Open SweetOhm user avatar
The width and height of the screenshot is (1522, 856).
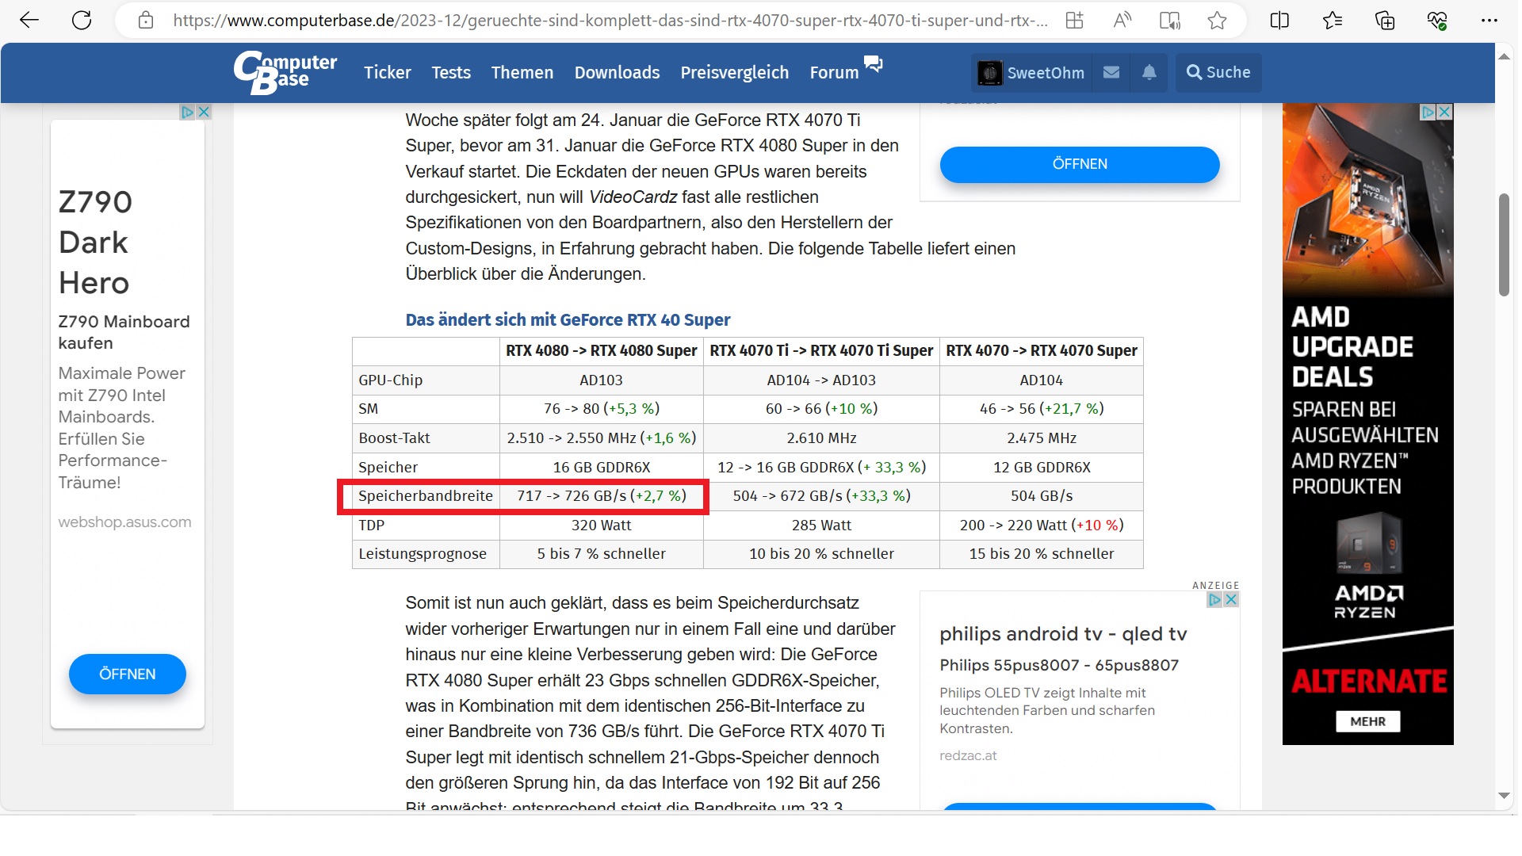(x=989, y=73)
